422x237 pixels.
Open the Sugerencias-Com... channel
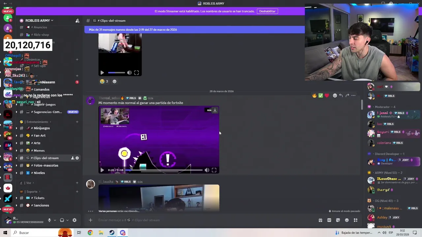tap(47, 112)
